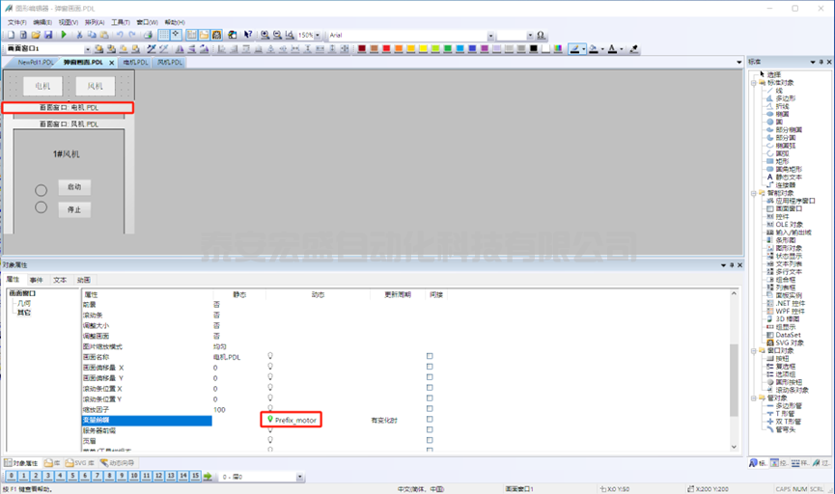Pick the 画面窗口 object in the smart objects list

click(790, 208)
